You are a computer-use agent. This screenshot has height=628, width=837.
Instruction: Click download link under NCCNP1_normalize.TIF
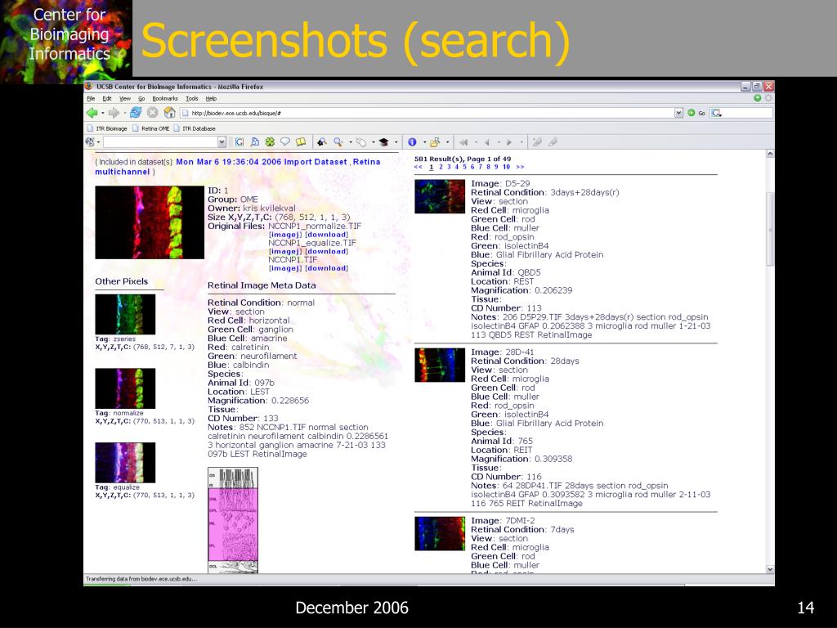pyautogui.click(x=326, y=235)
